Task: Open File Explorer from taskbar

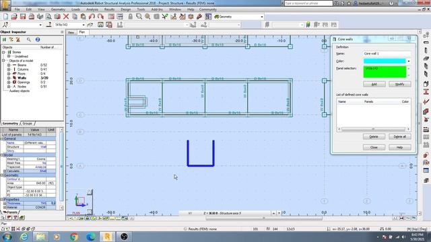Action: tap(40, 237)
